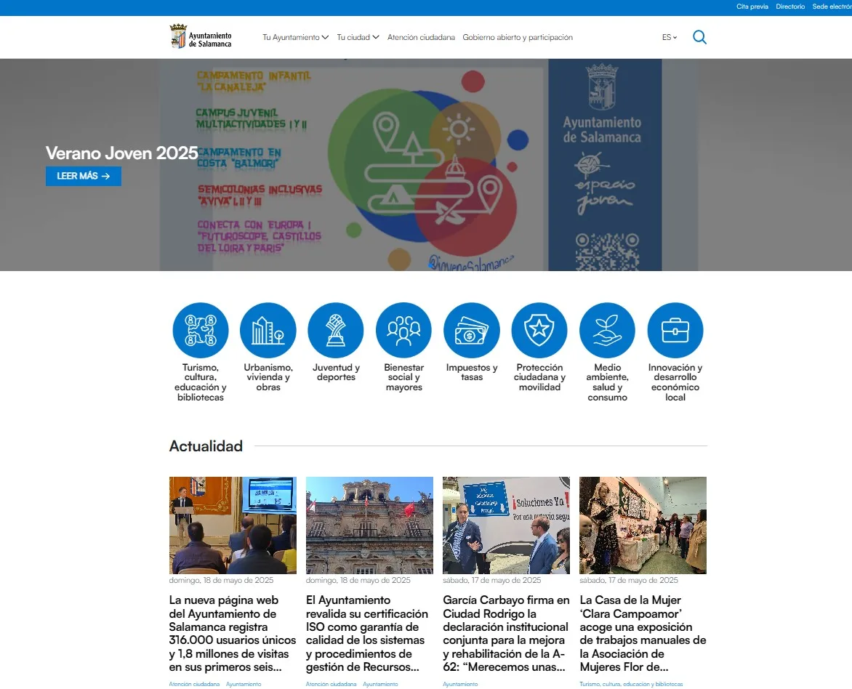Open the ES language selector
852x689 pixels.
(670, 38)
